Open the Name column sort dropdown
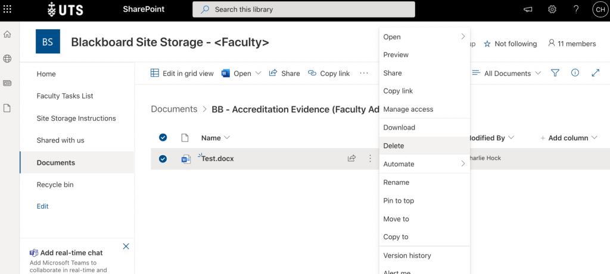This screenshot has width=610, height=274. point(228,138)
